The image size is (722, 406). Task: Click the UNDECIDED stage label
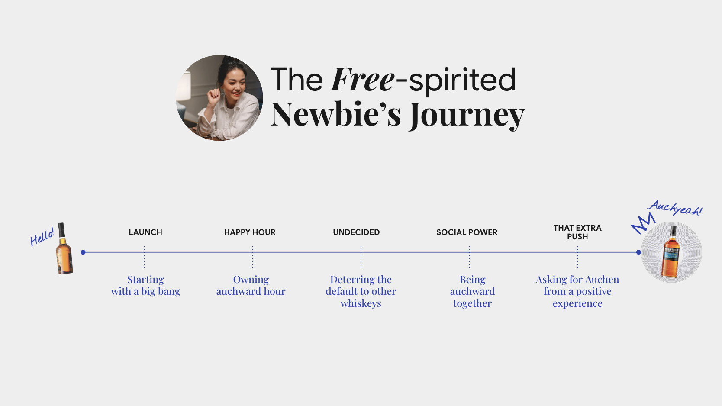pyautogui.click(x=356, y=232)
